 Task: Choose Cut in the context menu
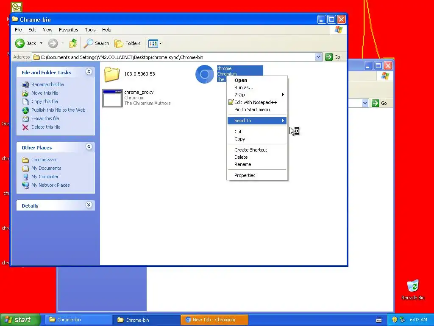[x=257, y=132]
